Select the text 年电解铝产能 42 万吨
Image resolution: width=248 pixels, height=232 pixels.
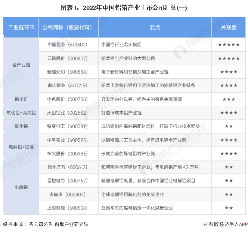click(177, 167)
